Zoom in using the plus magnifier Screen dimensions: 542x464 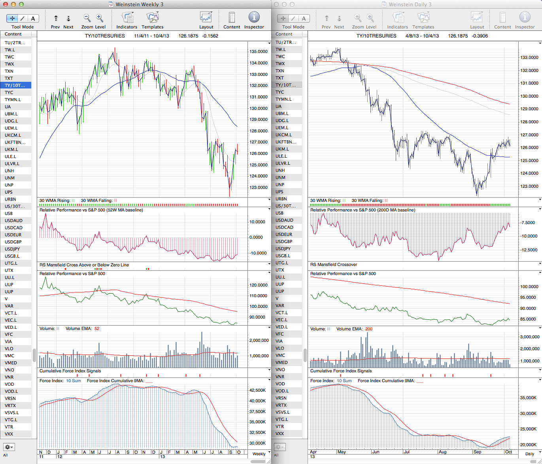click(x=100, y=18)
